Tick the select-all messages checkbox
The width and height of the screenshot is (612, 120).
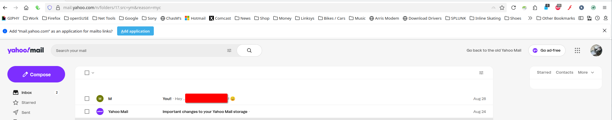(x=87, y=73)
